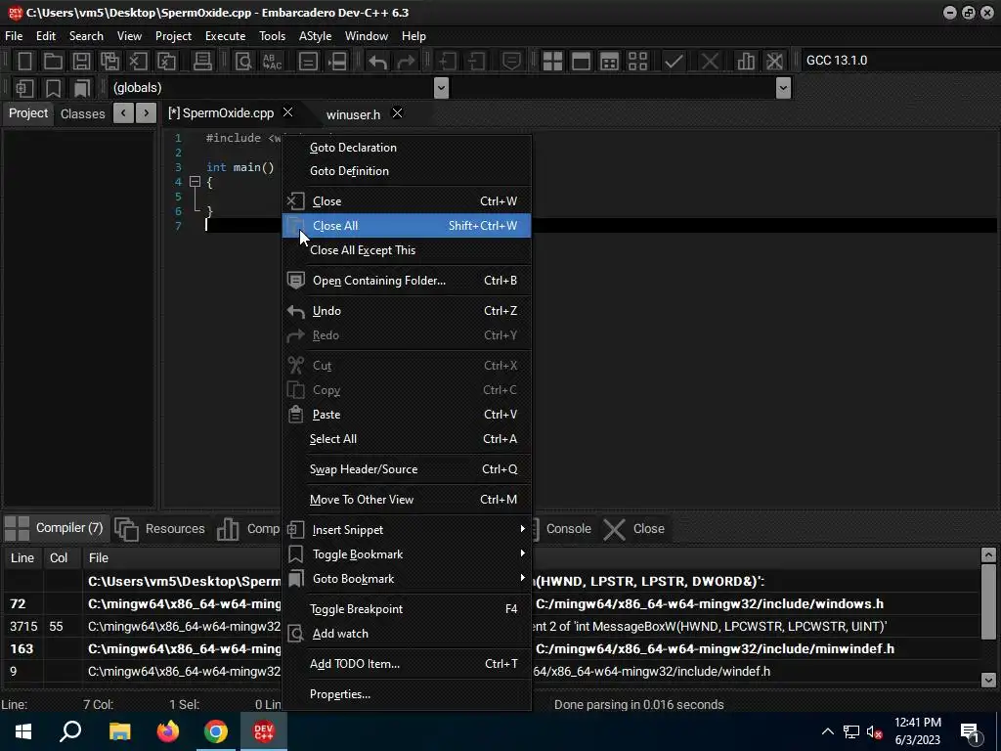The height and width of the screenshot is (751, 1001).
Task: Open the Execute menu
Action: coord(225,36)
